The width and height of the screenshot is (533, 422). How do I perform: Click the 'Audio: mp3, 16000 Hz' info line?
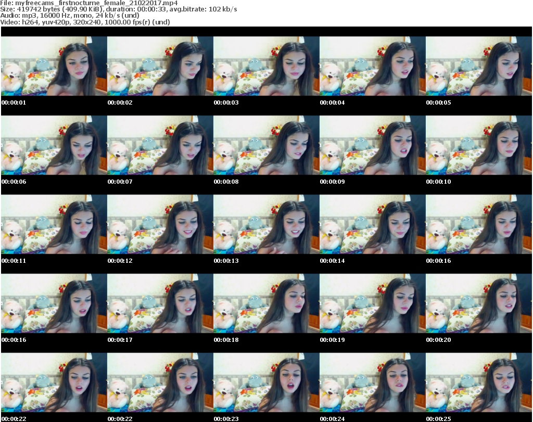tap(70, 15)
